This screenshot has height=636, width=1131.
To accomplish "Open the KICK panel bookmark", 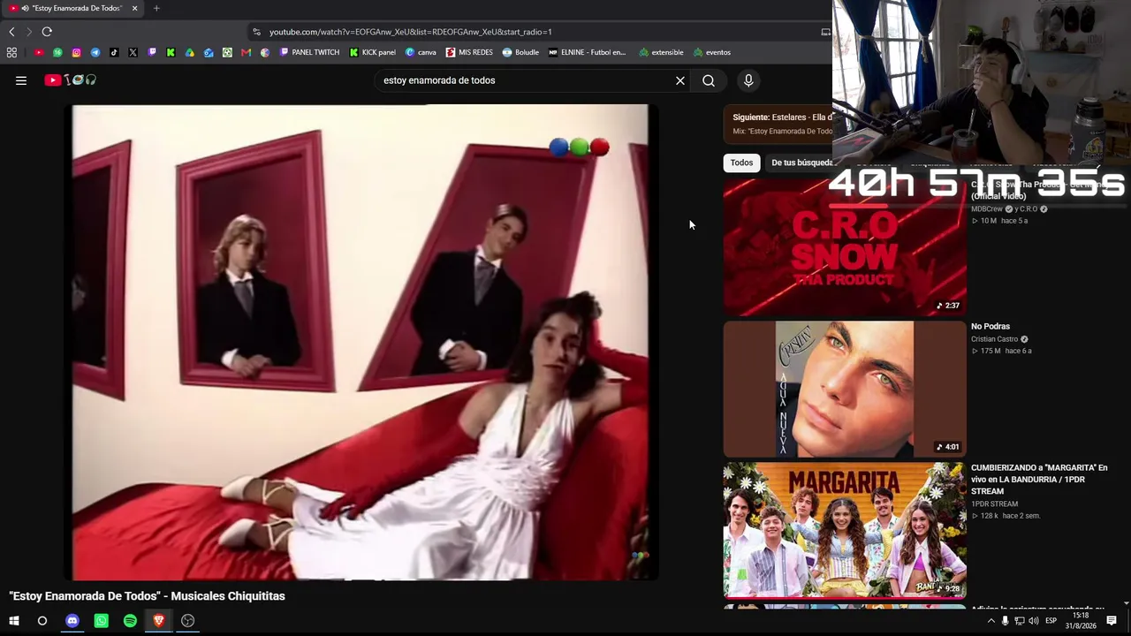I will [373, 52].
